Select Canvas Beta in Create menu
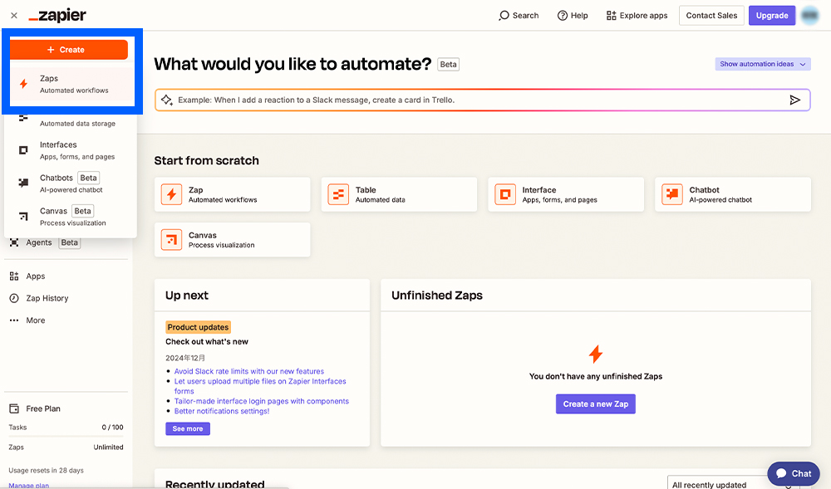 click(x=71, y=217)
